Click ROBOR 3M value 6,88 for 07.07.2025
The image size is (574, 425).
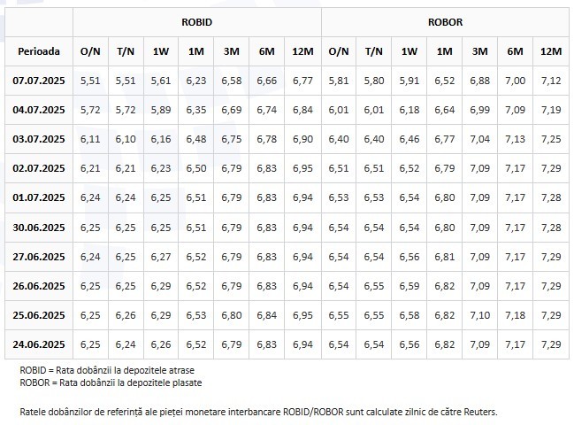pyautogui.click(x=479, y=81)
